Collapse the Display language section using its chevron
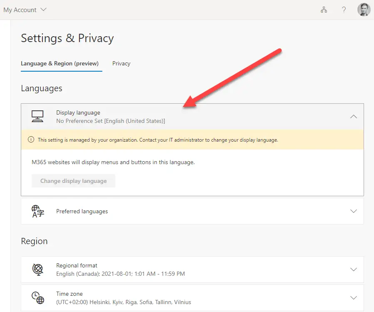The image size is (374, 312). click(353, 117)
